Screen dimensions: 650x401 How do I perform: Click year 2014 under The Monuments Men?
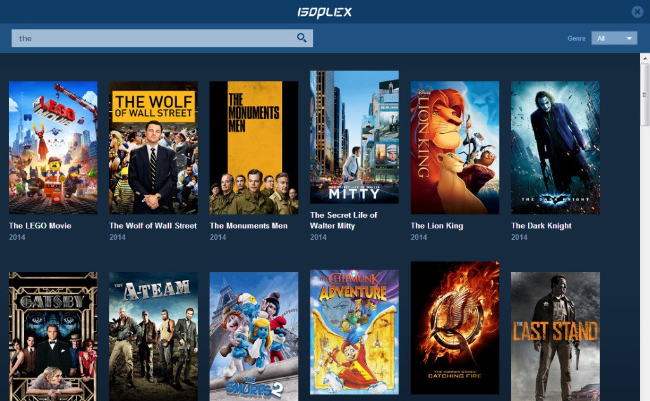pyautogui.click(x=218, y=237)
